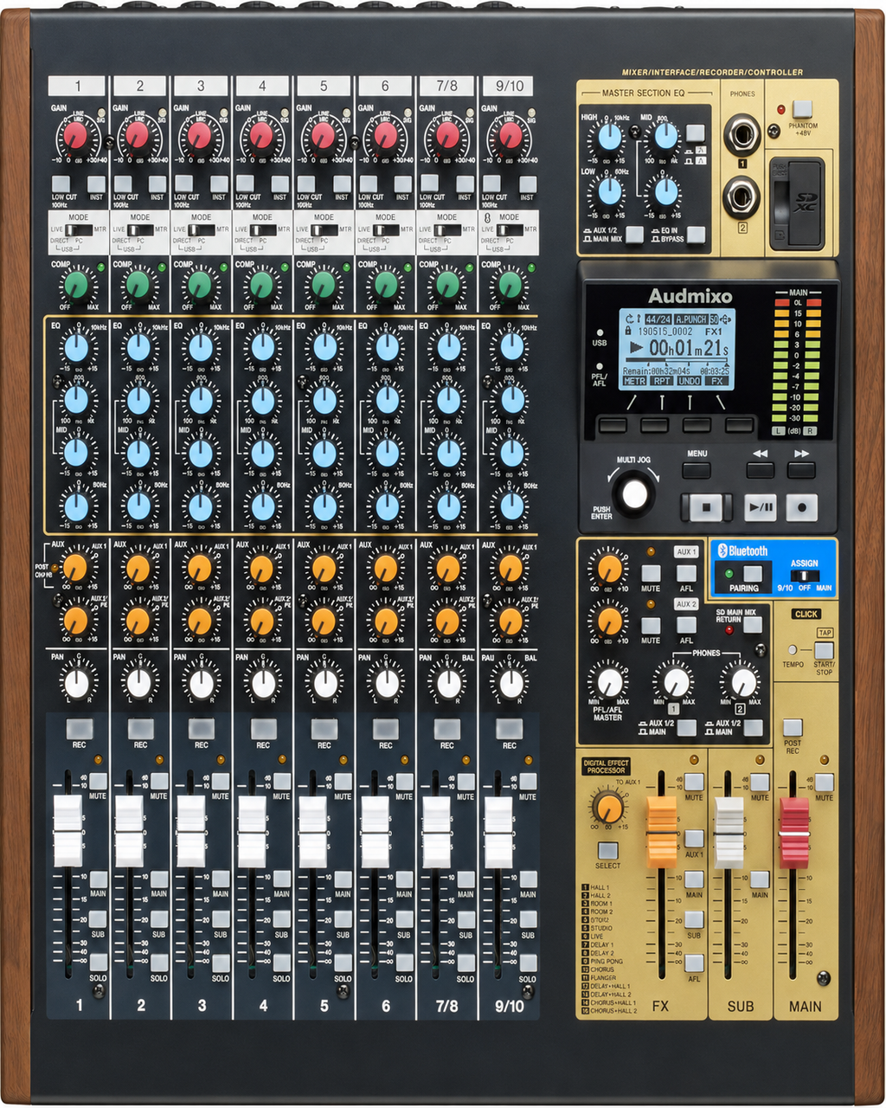Click the rewind button

(760, 470)
